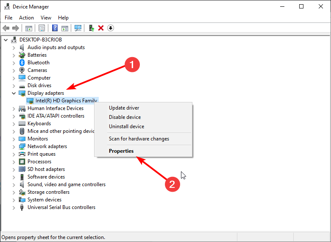Screen dimensions: 331x242
Task: Click the Back arrow toolbar icon
Action: pos(6,28)
